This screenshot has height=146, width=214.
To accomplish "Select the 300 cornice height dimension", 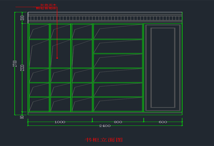I will tap(22, 18).
